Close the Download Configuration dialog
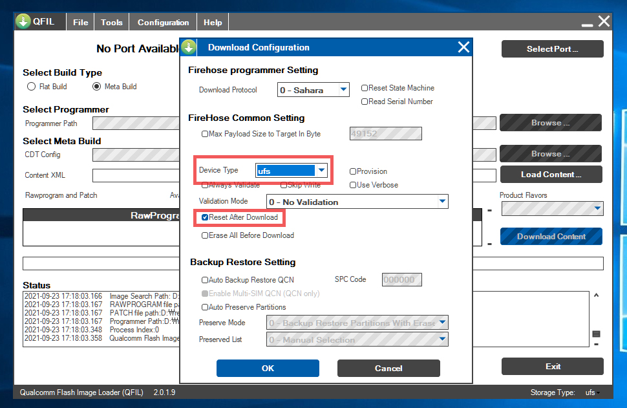 [x=463, y=47]
